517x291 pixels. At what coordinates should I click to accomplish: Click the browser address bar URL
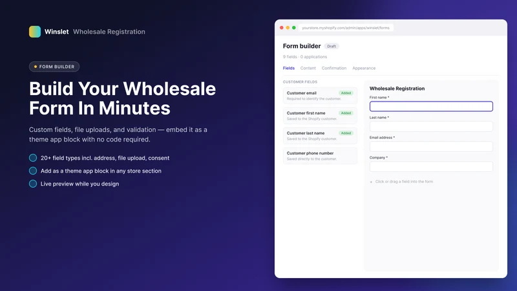346,28
